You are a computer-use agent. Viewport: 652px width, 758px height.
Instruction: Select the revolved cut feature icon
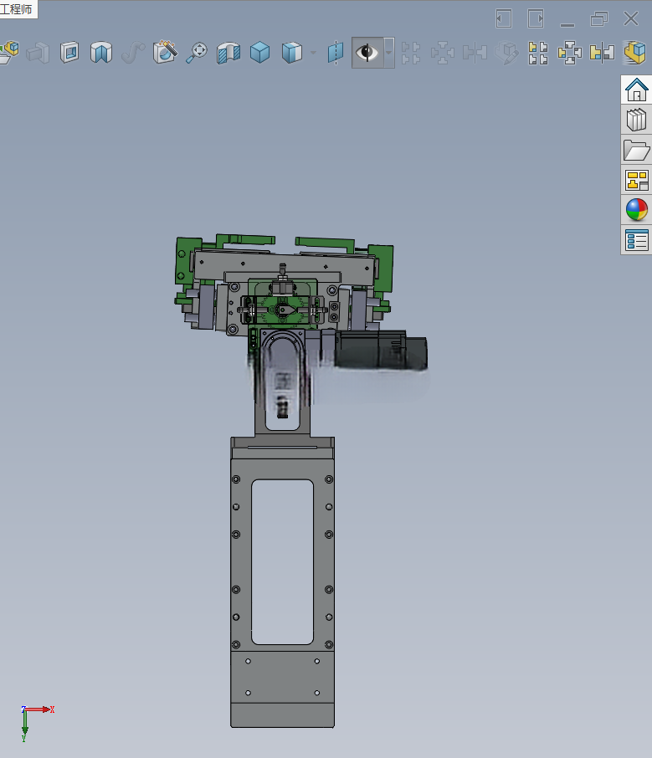pos(101,52)
